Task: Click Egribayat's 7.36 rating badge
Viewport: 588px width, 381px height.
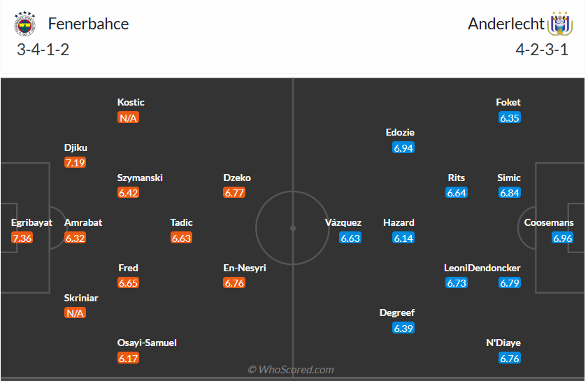Action: [x=22, y=238]
